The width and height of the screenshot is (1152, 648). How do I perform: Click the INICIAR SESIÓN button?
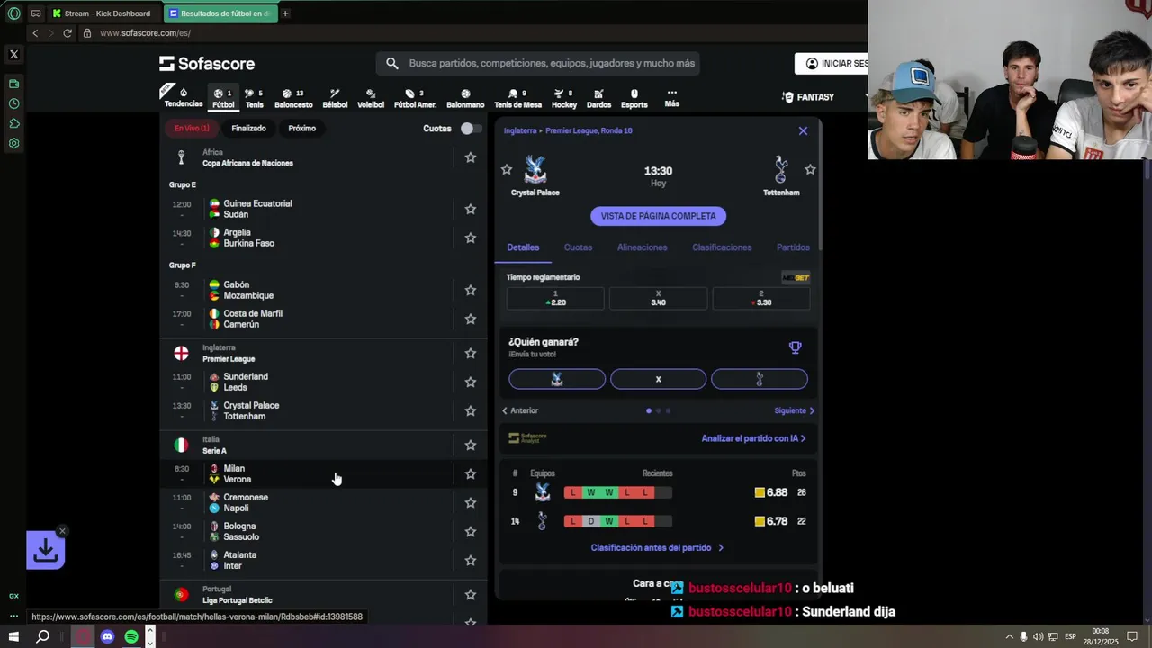[x=832, y=64]
